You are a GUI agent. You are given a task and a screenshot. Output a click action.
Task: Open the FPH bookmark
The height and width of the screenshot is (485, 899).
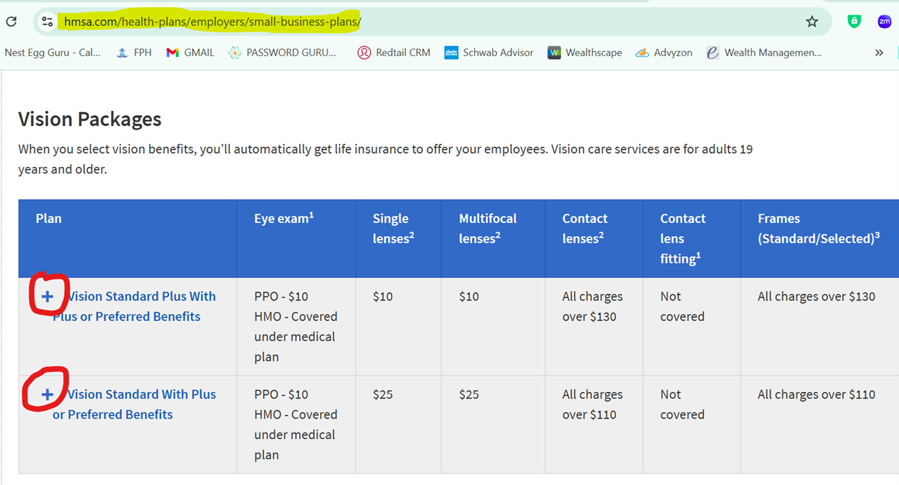[x=134, y=53]
